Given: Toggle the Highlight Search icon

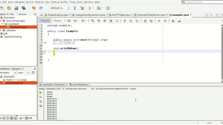Looking at the screenshot, I should tap(111, 21).
